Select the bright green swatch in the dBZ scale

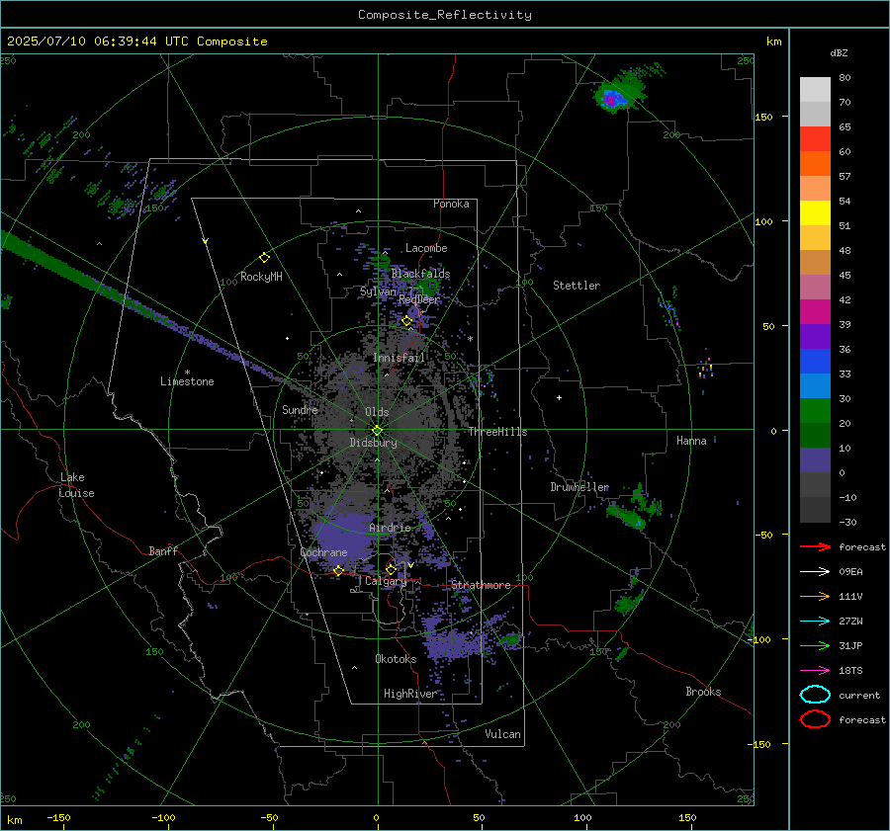(x=815, y=411)
